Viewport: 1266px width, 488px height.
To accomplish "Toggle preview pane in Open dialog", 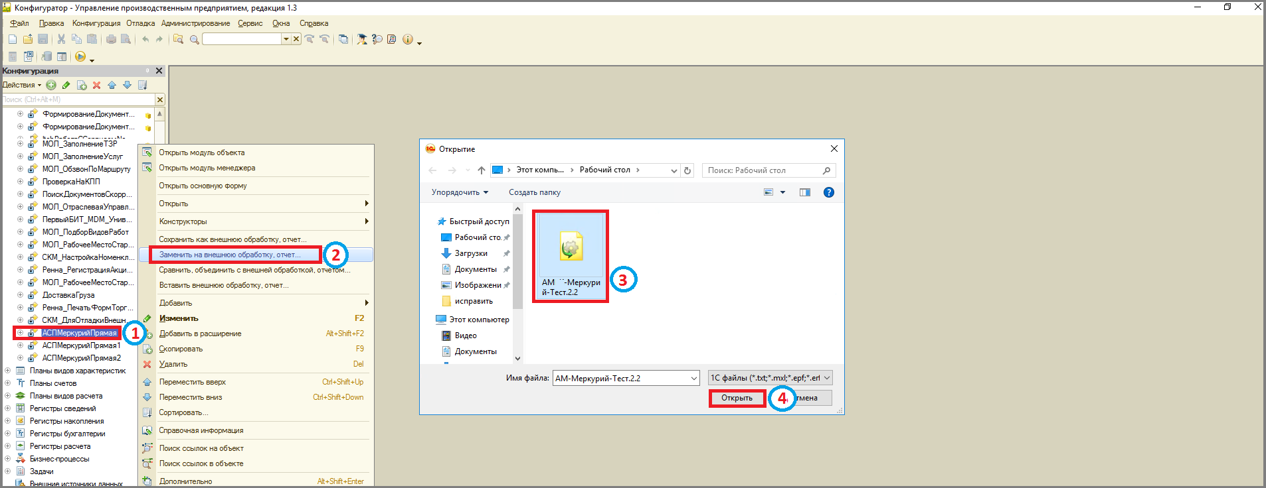I will (x=805, y=192).
